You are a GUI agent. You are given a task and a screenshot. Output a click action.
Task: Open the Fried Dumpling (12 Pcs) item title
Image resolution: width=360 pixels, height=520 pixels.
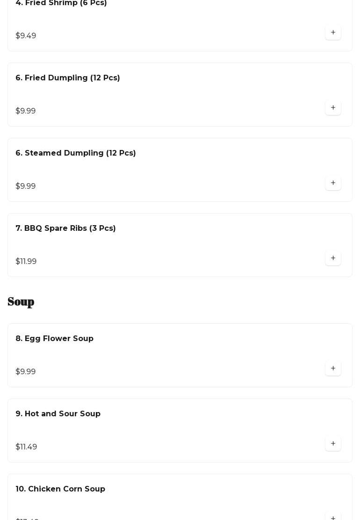(x=68, y=78)
